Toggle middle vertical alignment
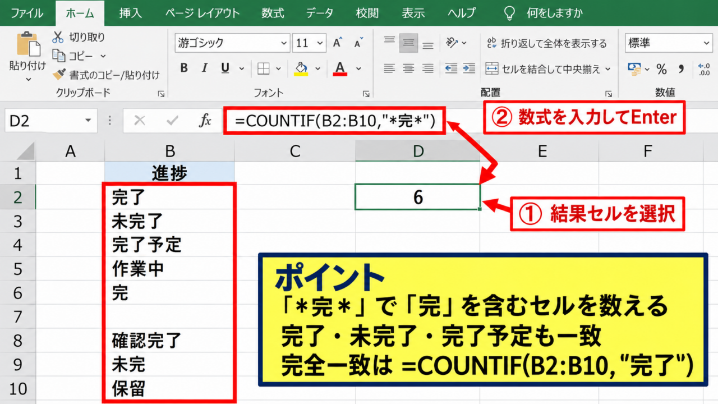This screenshot has width=718, height=404. tap(408, 43)
